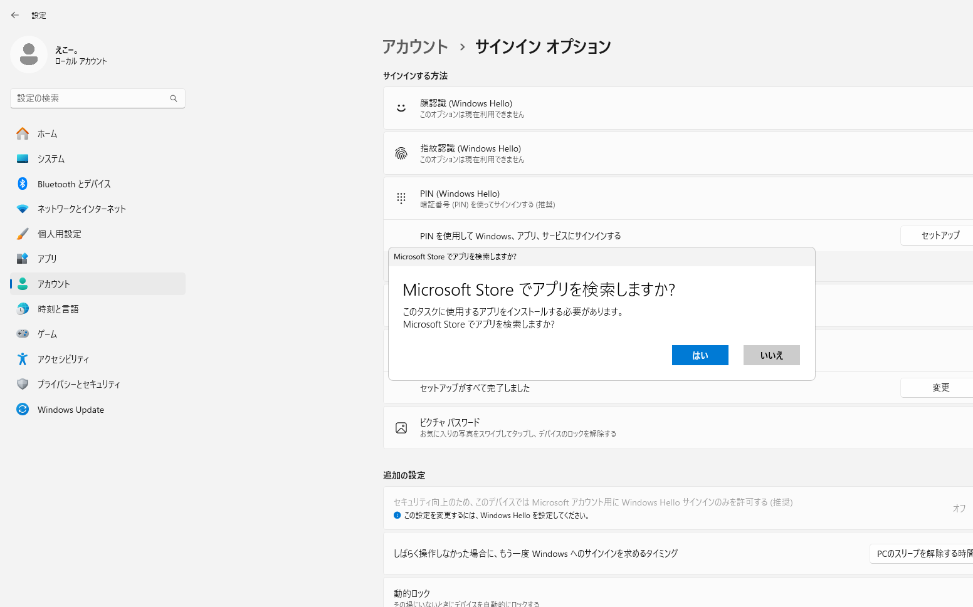Click the face recognition smiley icon
The height and width of the screenshot is (607, 973).
tap(401, 108)
